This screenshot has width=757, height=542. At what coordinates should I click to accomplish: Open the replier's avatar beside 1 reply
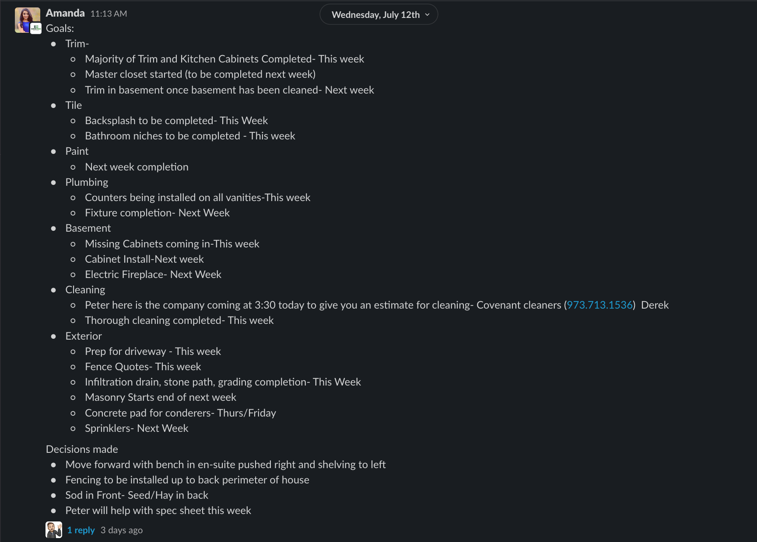pos(54,530)
